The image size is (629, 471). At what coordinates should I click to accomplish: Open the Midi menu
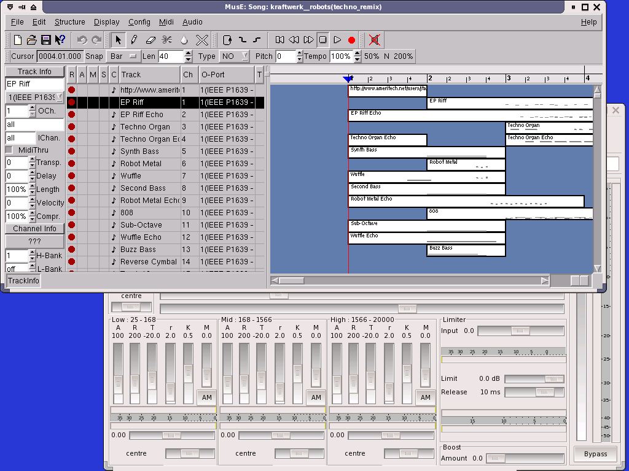166,22
